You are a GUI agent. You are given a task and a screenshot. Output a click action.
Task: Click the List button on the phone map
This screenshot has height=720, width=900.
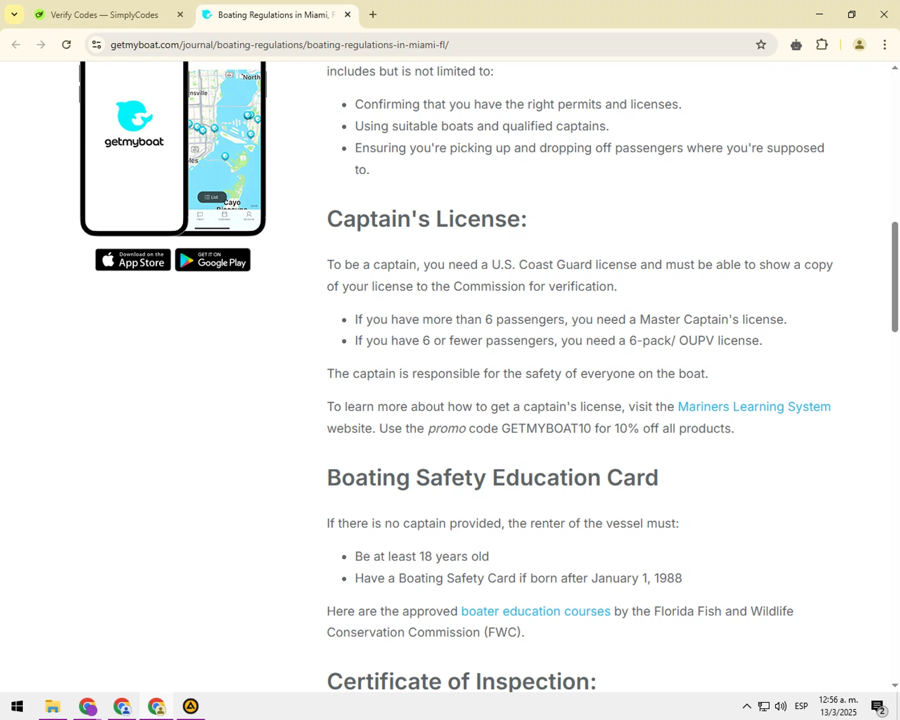point(211,197)
